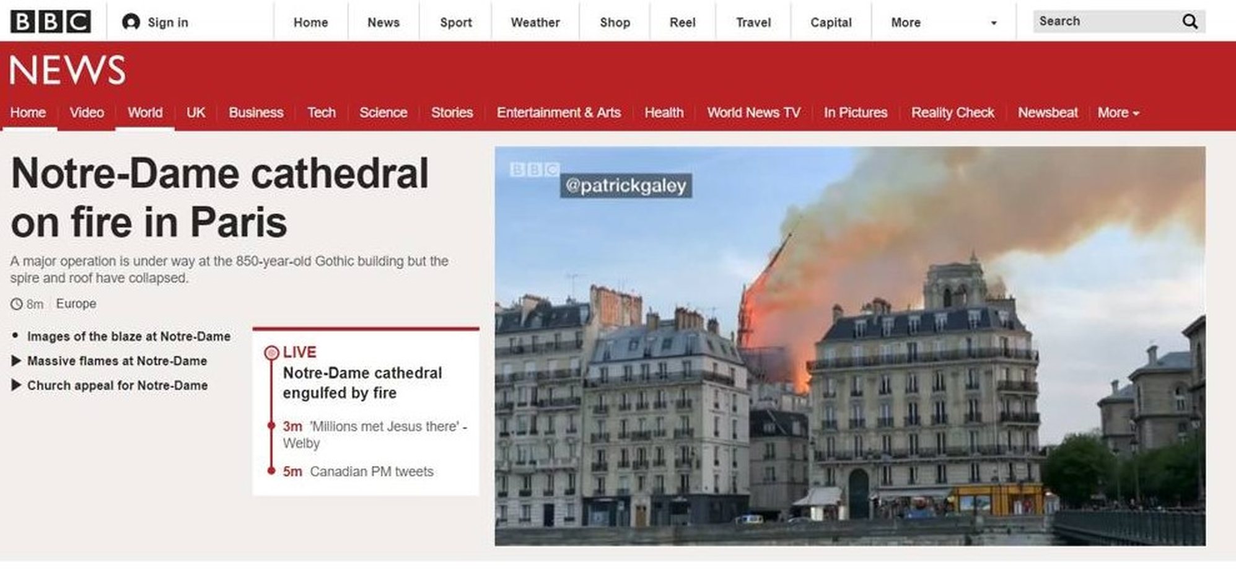Screen dimensions: 1236x570
Task: Open the LIVE pulse icon
Action: coord(271,353)
